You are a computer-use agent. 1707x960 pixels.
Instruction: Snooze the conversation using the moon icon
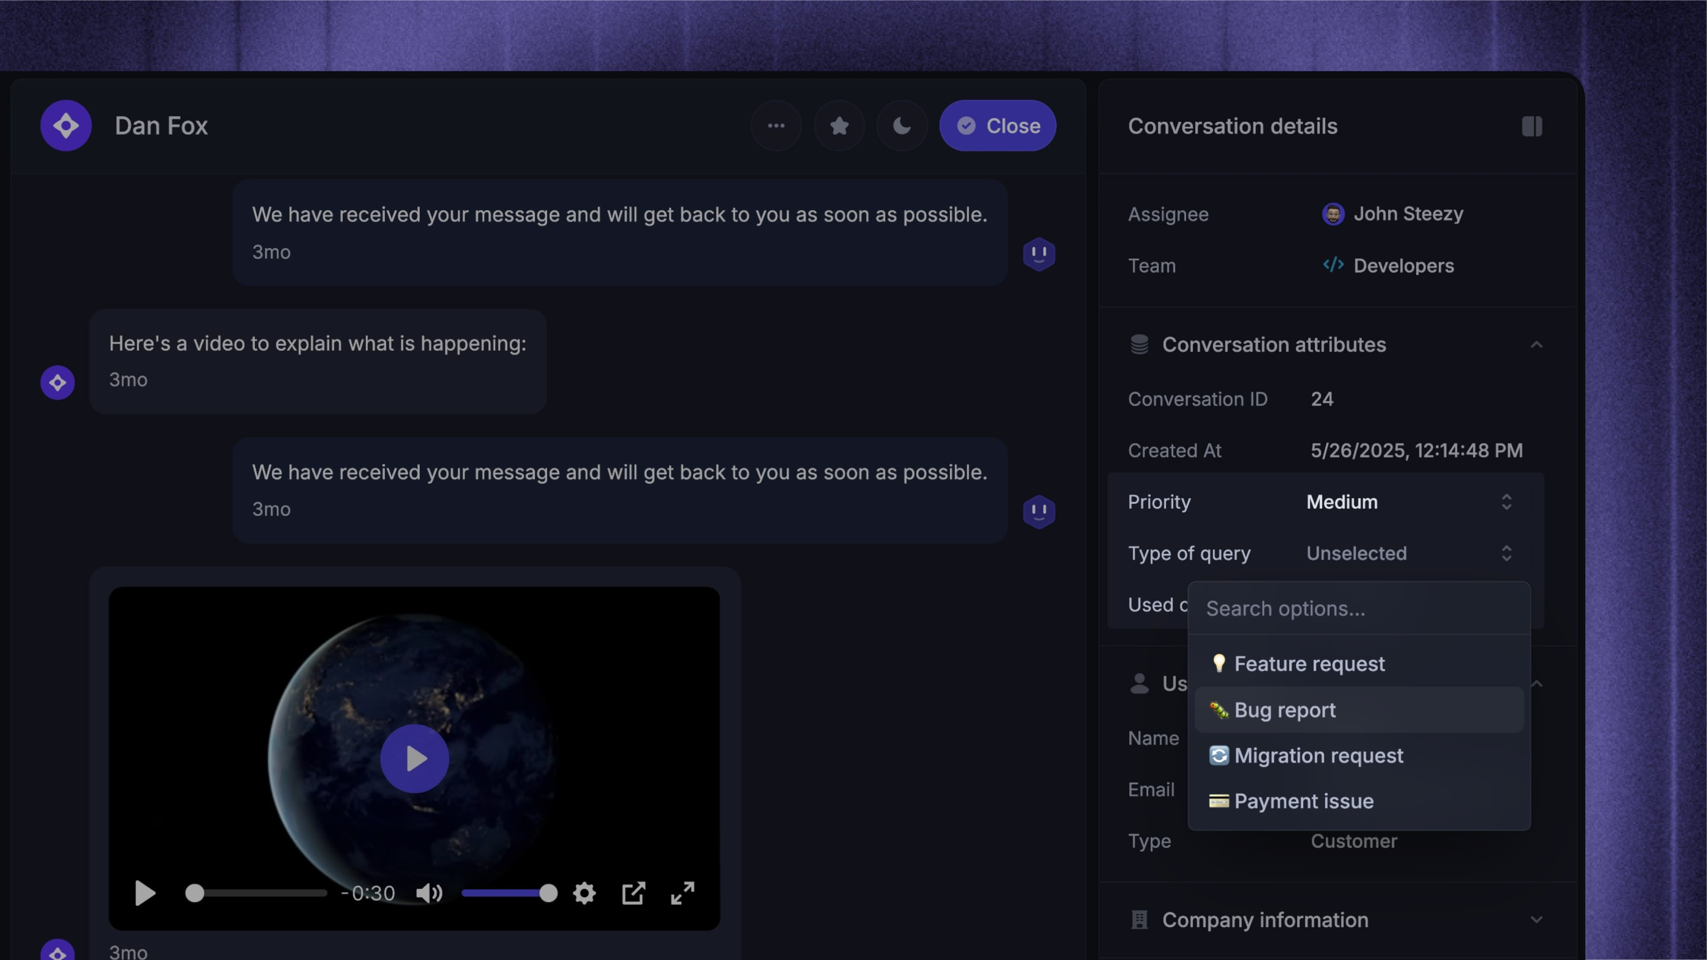coord(902,126)
